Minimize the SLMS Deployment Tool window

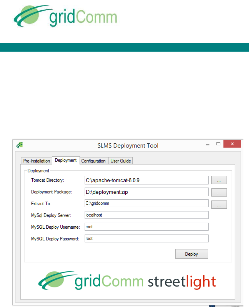click(x=208, y=145)
